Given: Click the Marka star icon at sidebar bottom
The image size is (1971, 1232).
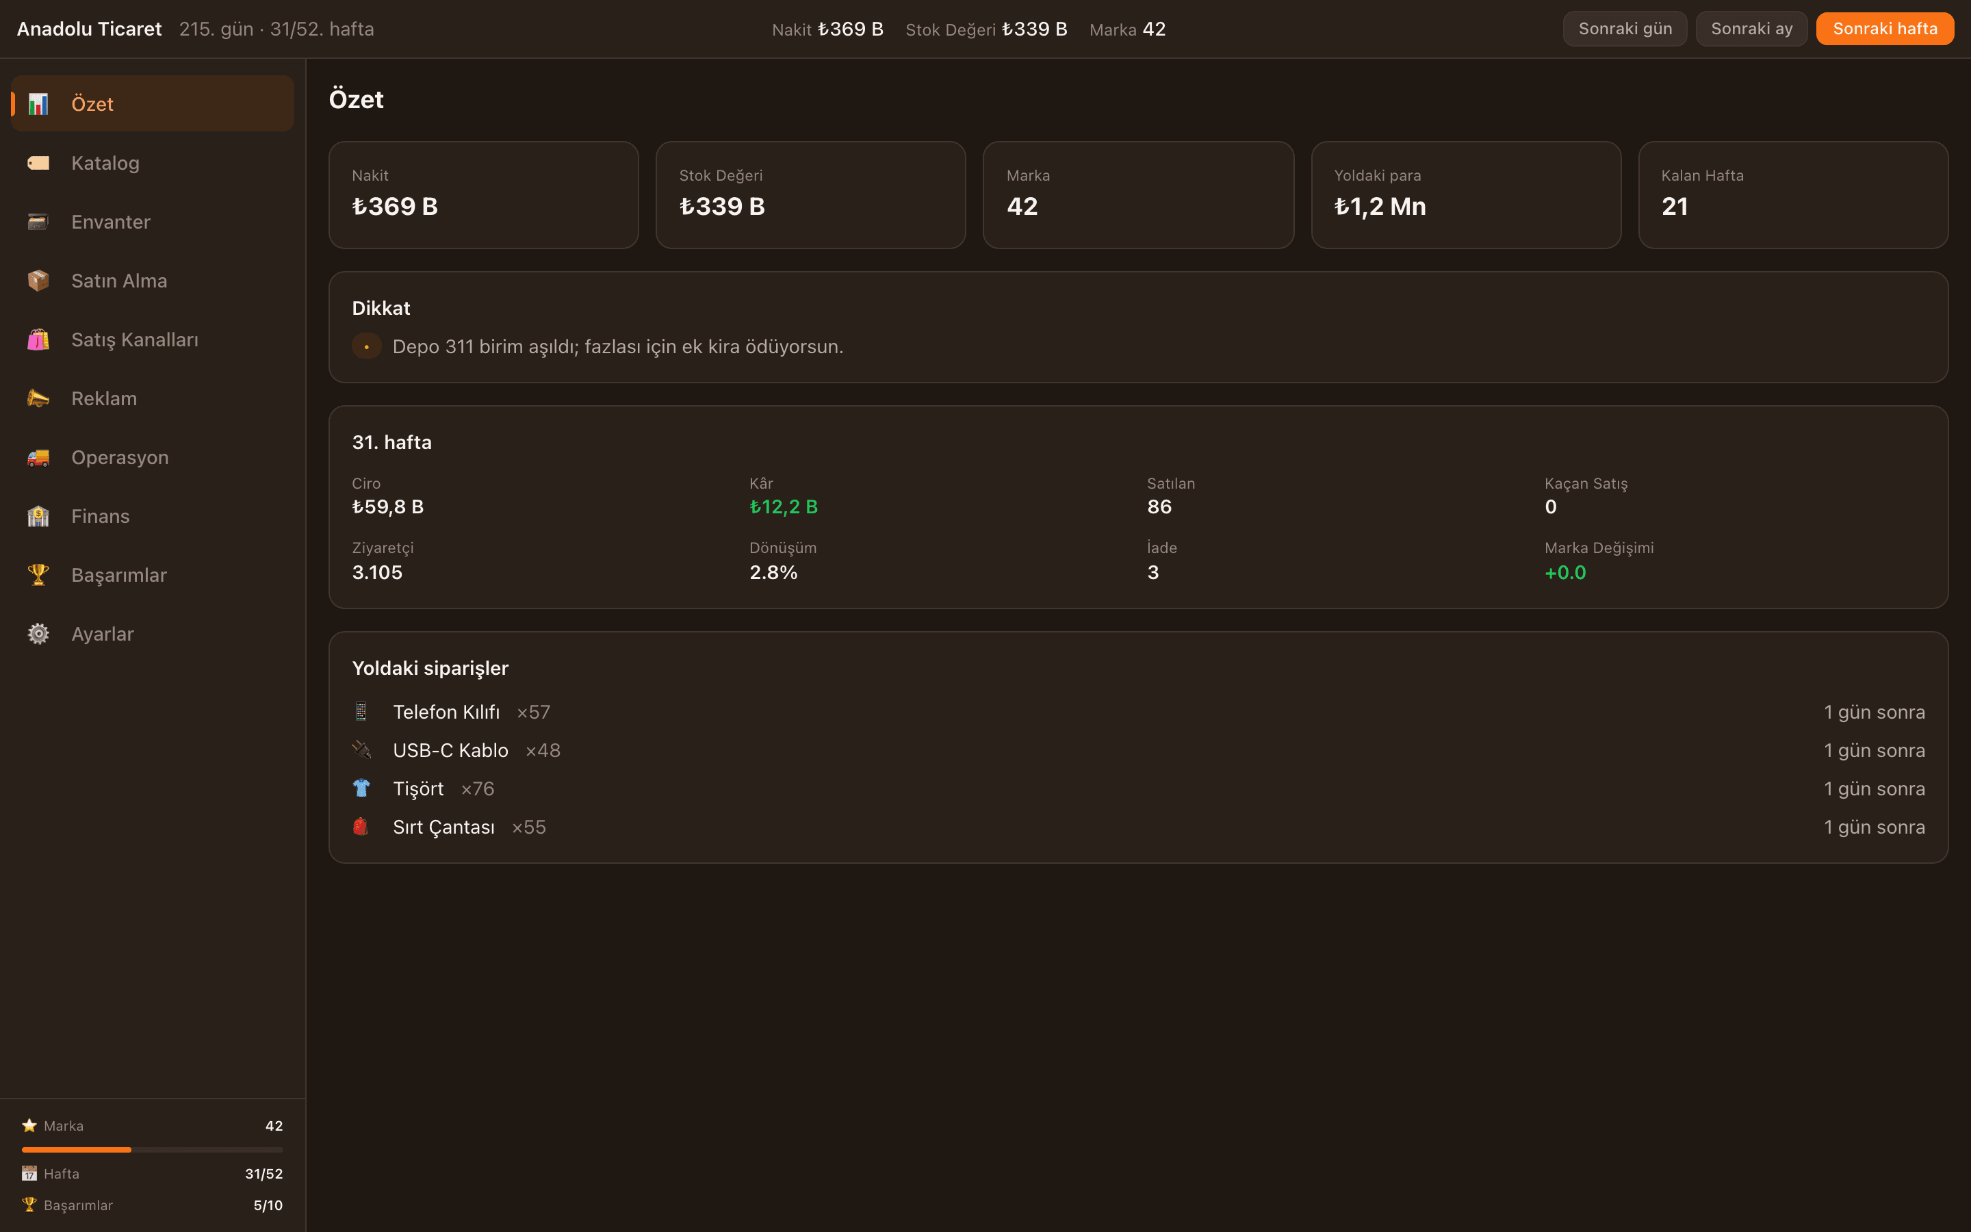Looking at the screenshot, I should click(29, 1125).
